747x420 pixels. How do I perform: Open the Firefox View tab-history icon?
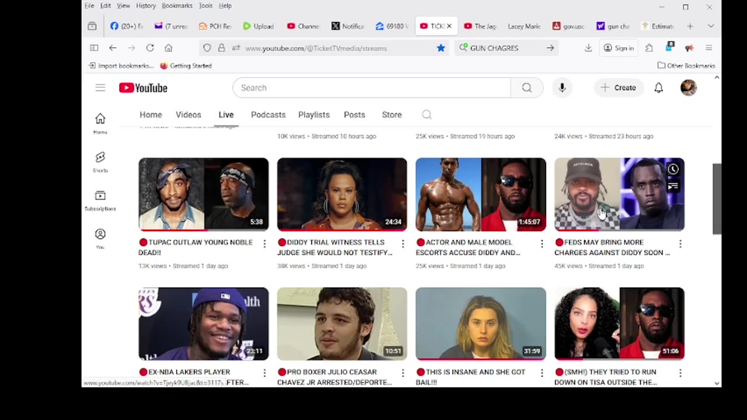[x=92, y=26]
